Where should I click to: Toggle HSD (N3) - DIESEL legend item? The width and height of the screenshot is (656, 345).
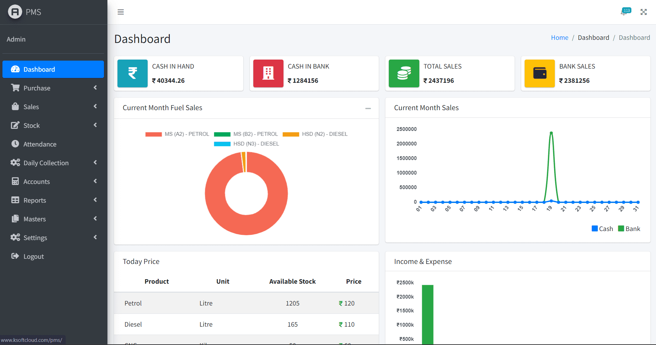pyautogui.click(x=246, y=144)
